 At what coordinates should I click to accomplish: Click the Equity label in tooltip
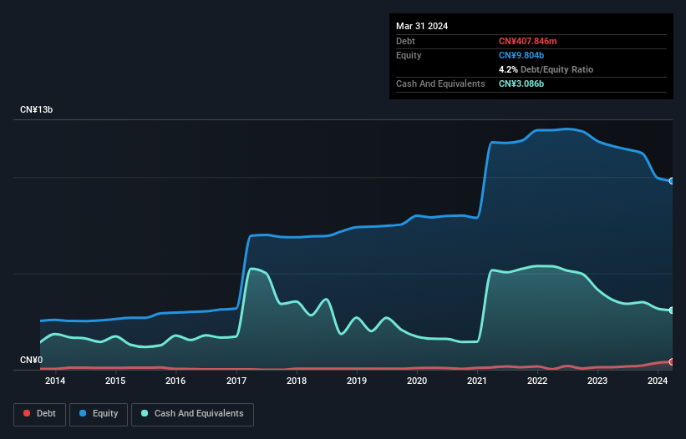click(409, 55)
